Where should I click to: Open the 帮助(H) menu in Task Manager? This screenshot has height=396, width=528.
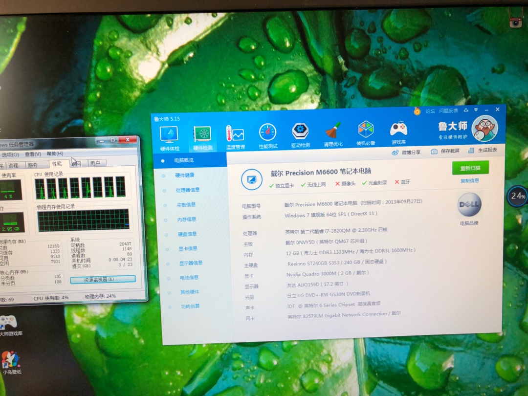55,154
